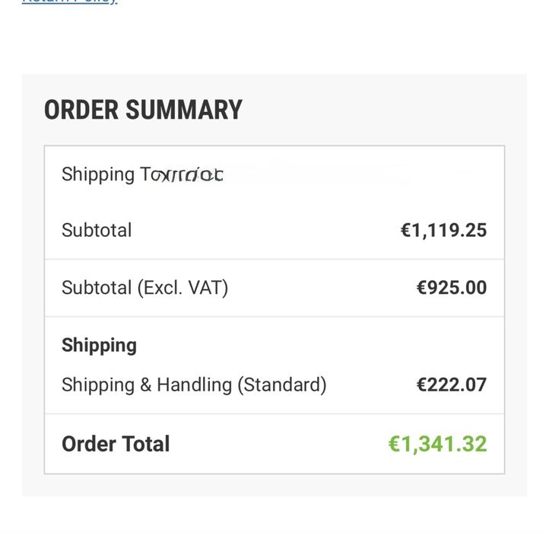
Task: Click the Subtotal label
Action: pos(97,230)
